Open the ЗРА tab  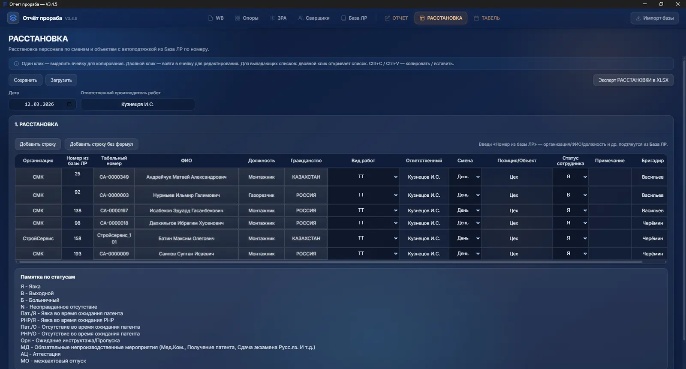pyautogui.click(x=278, y=18)
